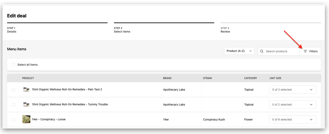The width and height of the screenshot is (329, 134).
Task: Click into the Search products field
Action: [x=281, y=51]
